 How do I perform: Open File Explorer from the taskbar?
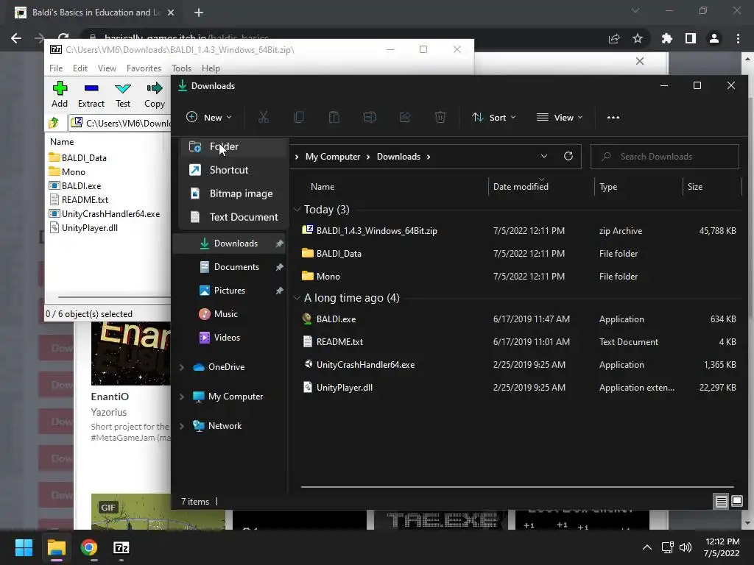tap(56, 547)
